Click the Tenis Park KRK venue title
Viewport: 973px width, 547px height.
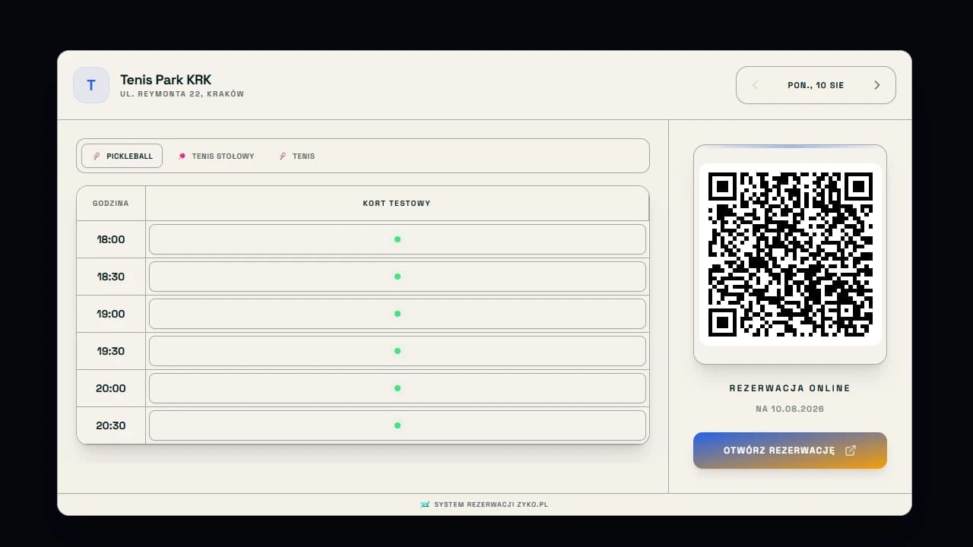pos(166,80)
